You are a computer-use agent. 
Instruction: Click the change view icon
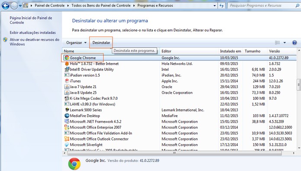[x=277, y=42]
